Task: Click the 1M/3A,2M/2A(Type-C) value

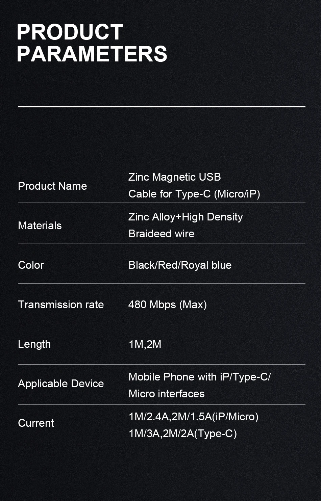Action: coord(182,433)
